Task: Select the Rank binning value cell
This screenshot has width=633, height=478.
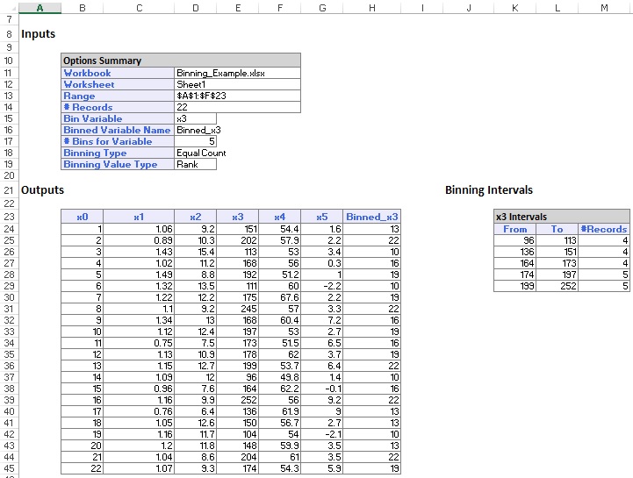Action: point(195,164)
